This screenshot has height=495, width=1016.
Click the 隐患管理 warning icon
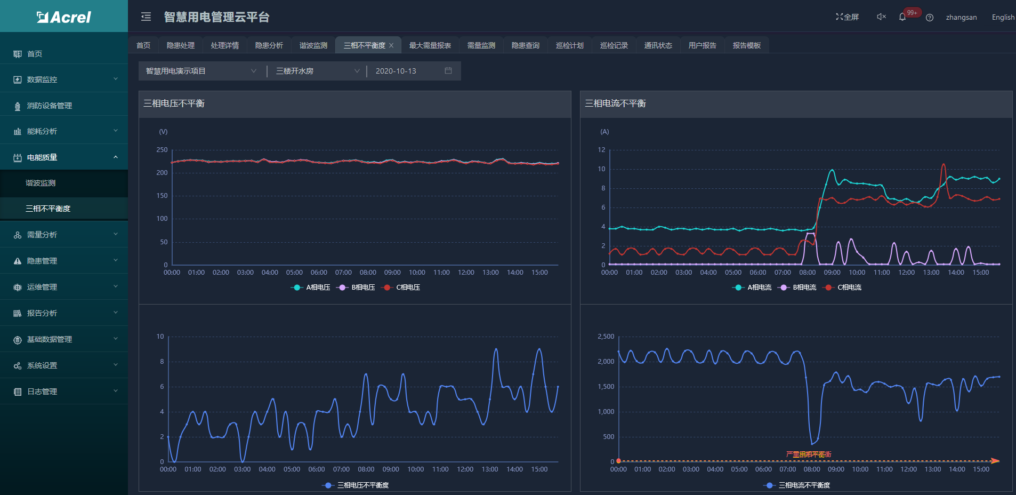(18, 261)
